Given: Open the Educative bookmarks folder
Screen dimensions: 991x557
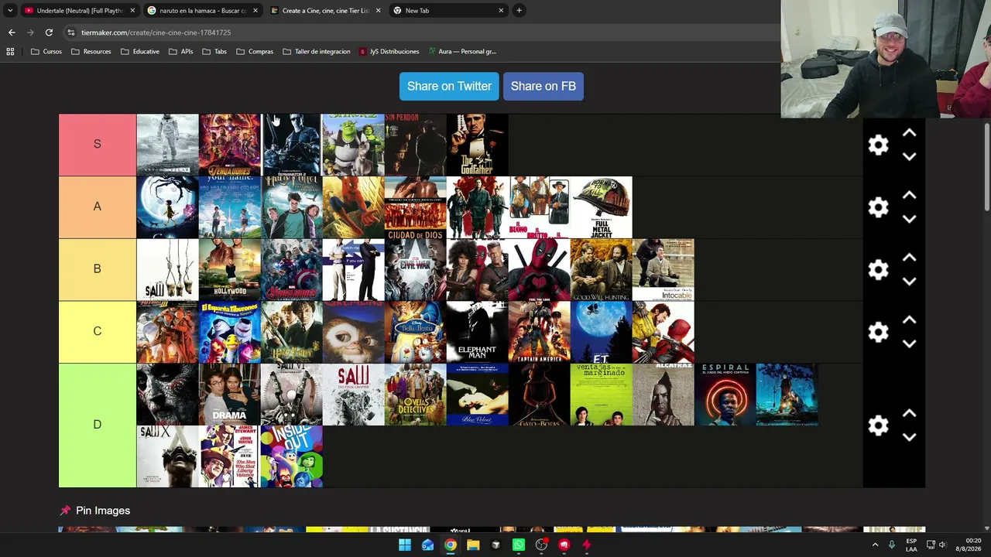Looking at the screenshot, I should 140,52.
